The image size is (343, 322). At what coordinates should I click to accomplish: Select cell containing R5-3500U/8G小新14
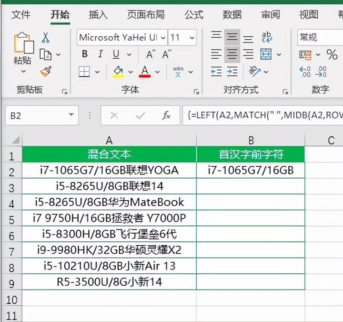109,282
